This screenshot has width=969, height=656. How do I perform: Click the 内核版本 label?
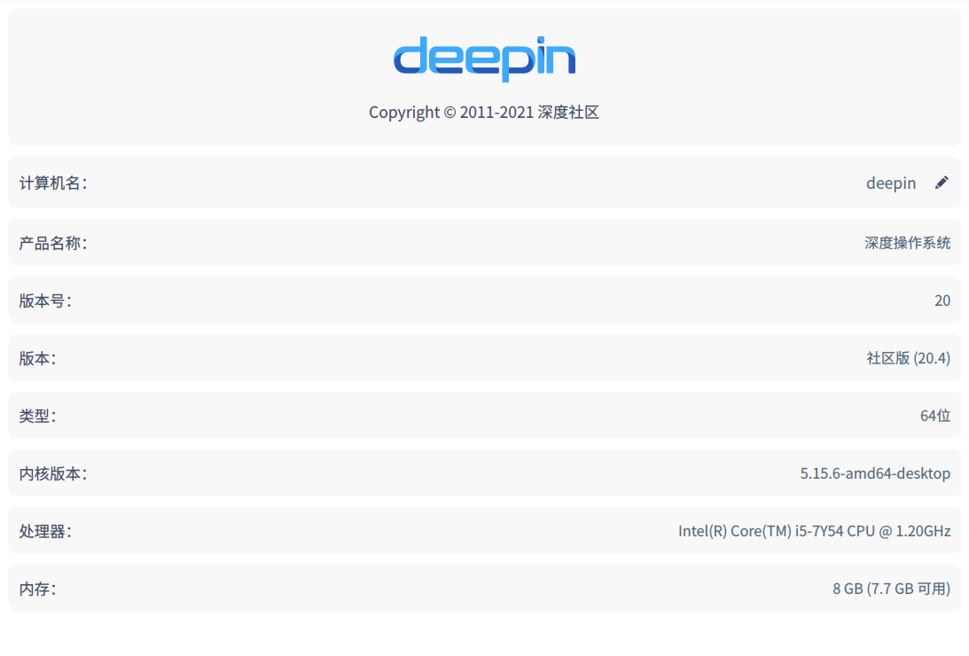53,473
